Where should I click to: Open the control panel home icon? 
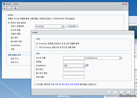(16, 8)
